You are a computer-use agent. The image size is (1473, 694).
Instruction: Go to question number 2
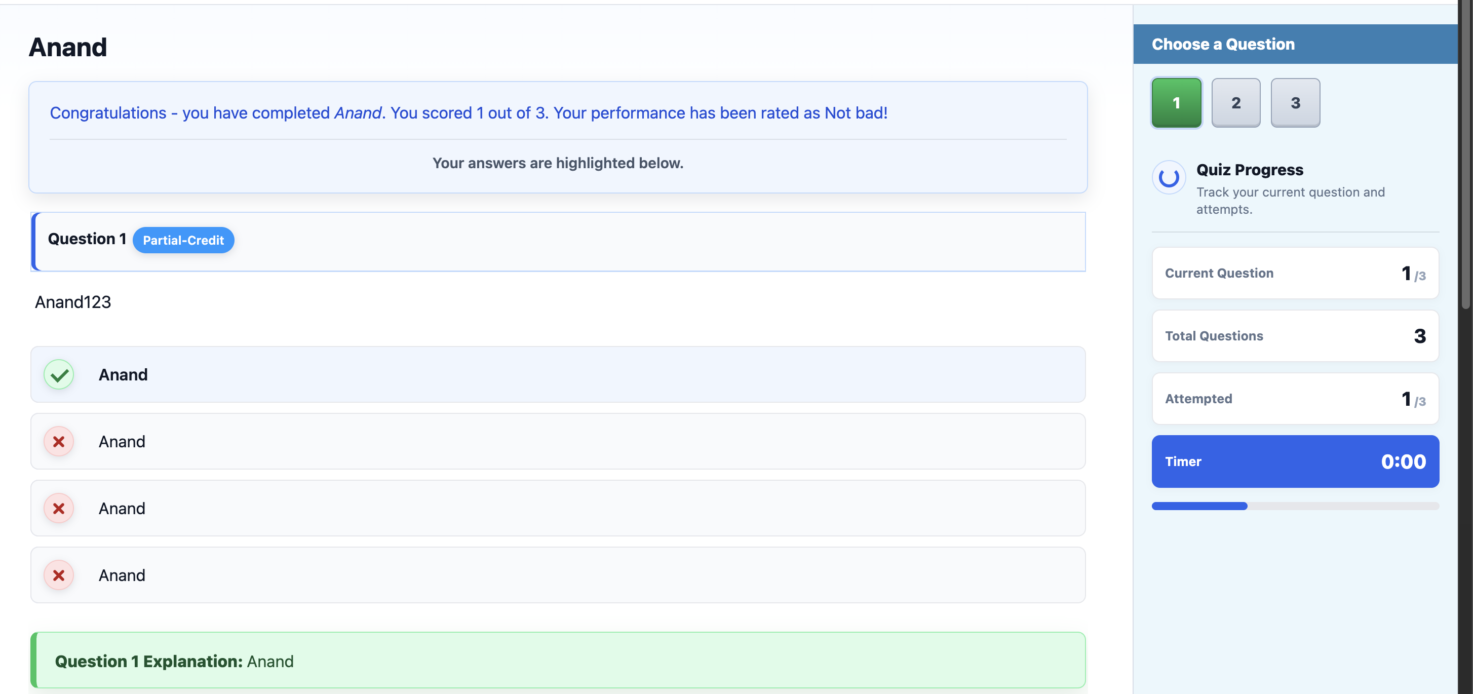[x=1236, y=103]
